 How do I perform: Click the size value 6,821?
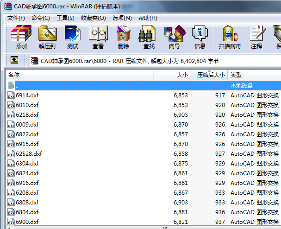[181, 222]
